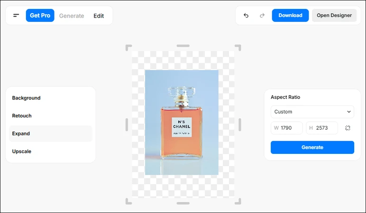This screenshot has height=213, width=366.
Task: Select Expand in the side panel
Action: pyautogui.click(x=50, y=133)
